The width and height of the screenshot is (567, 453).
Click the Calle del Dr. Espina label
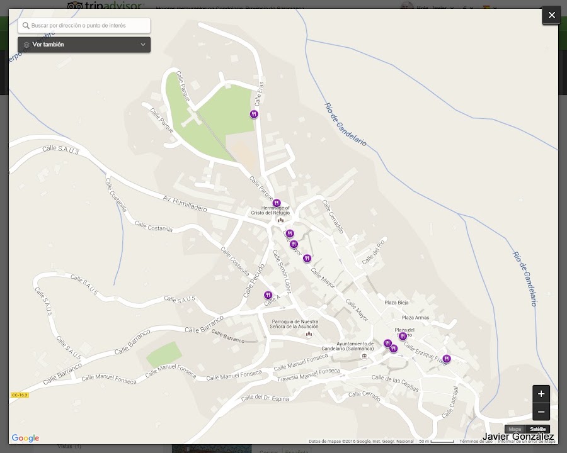coord(265,398)
